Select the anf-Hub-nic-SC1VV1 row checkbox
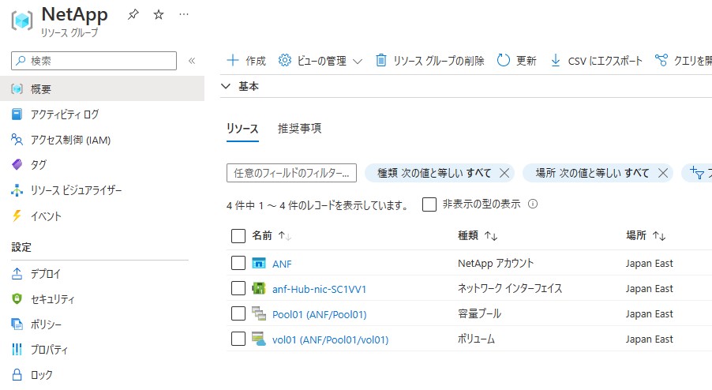Image resolution: width=712 pixels, height=390 pixels. pos(238,288)
